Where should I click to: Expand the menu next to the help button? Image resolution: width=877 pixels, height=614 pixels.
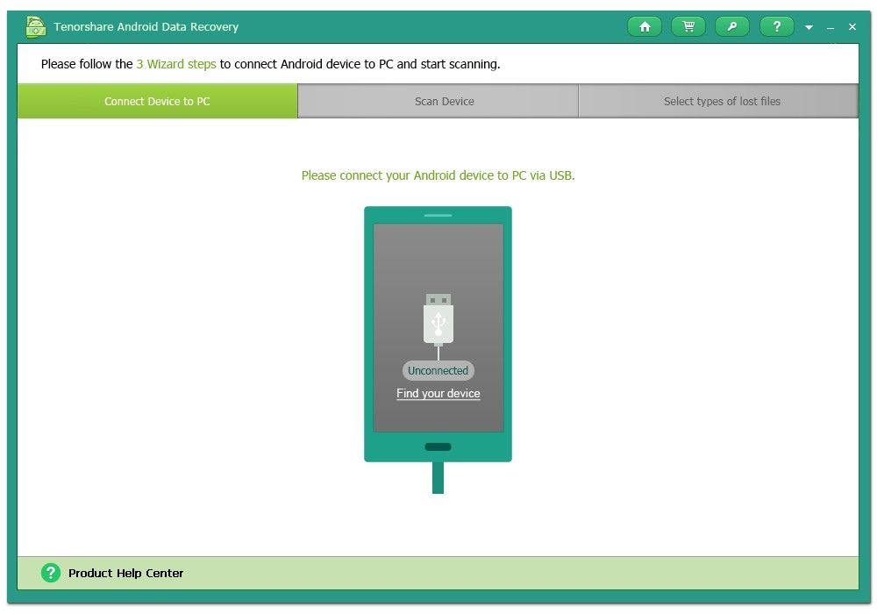(x=809, y=26)
